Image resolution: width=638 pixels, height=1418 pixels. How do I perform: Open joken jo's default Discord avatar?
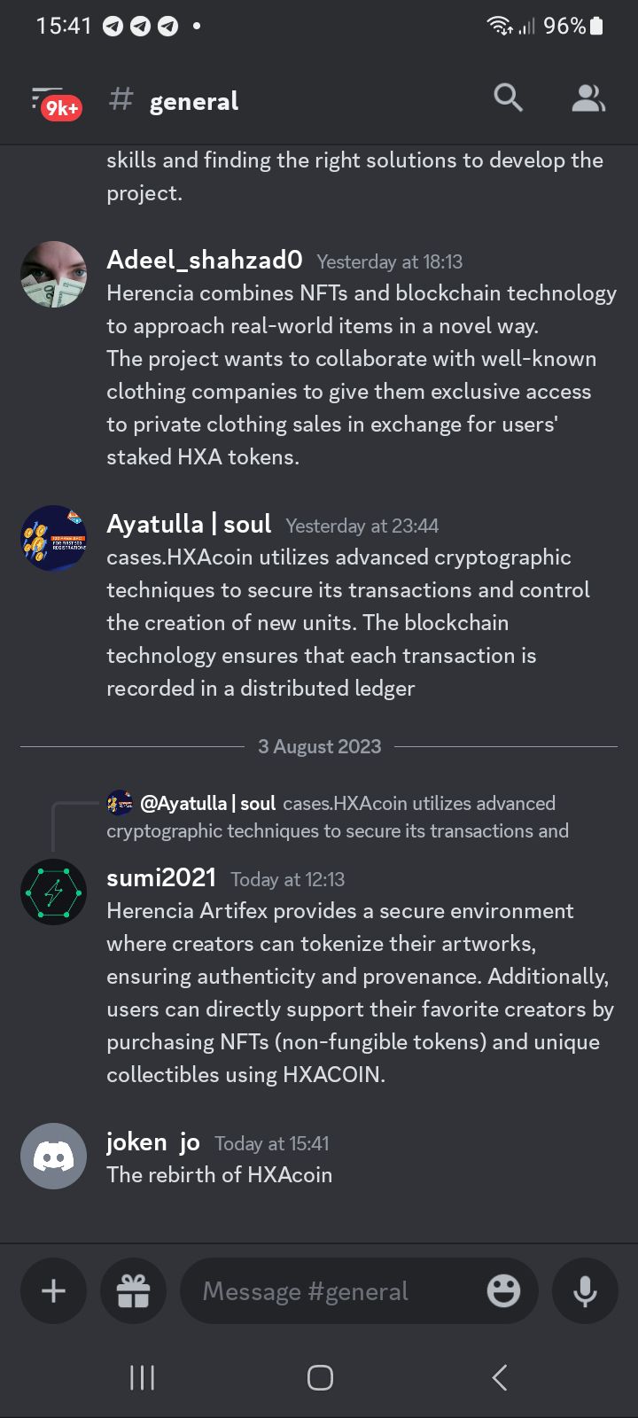pos(53,1156)
